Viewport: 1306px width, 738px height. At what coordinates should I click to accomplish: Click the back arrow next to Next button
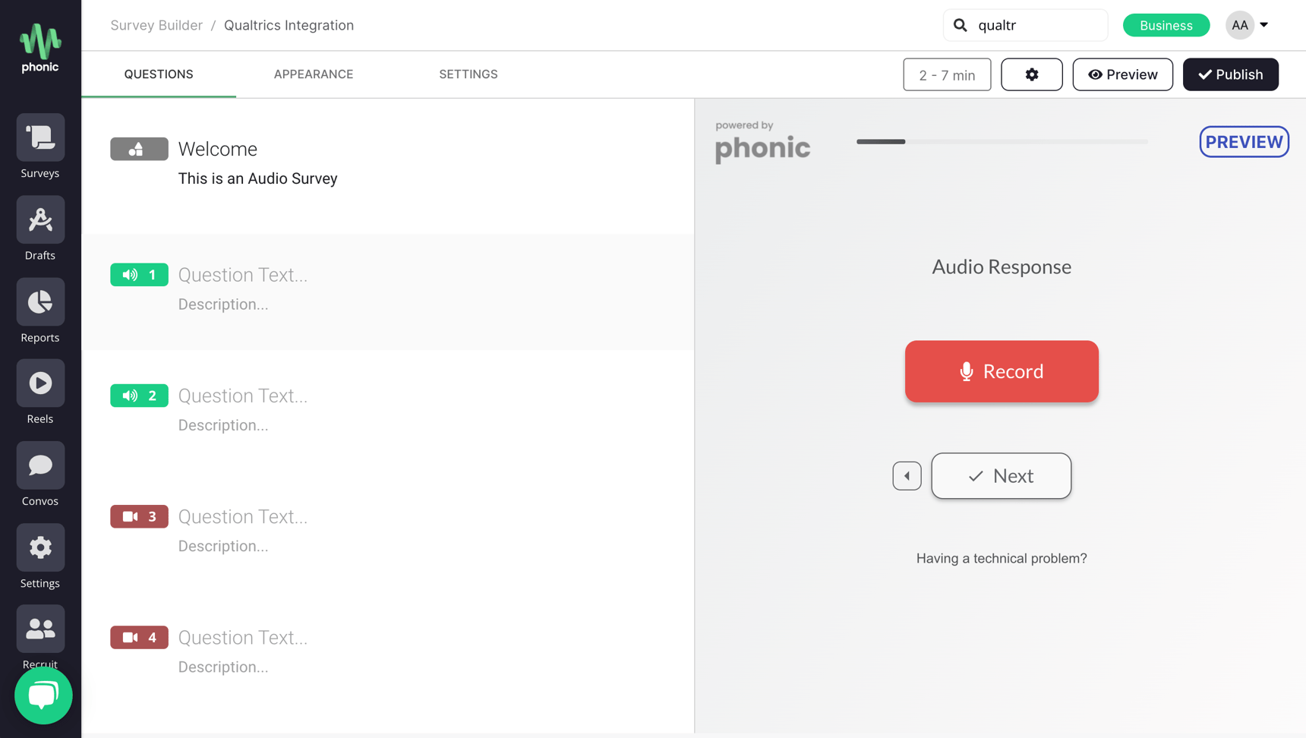tap(907, 476)
